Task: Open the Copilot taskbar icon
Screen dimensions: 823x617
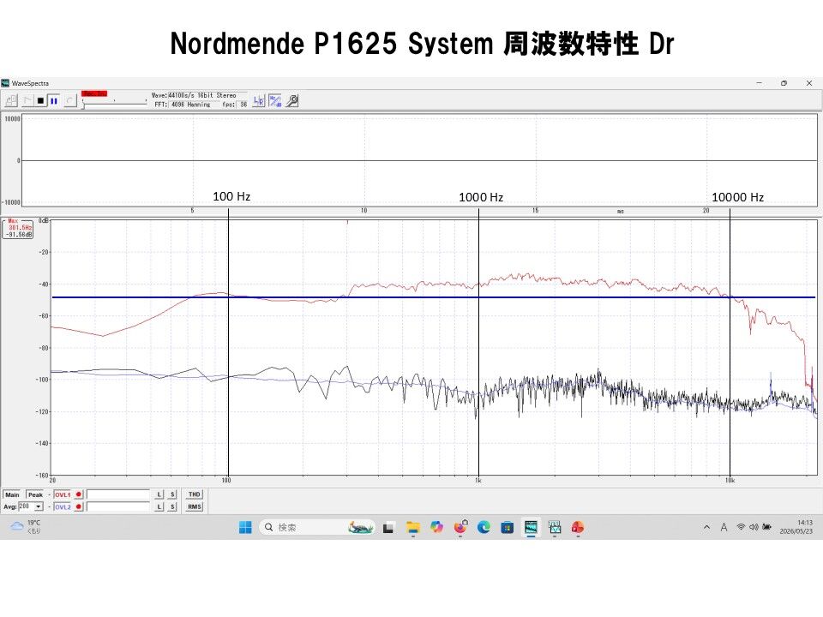Action: click(x=436, y=527)
